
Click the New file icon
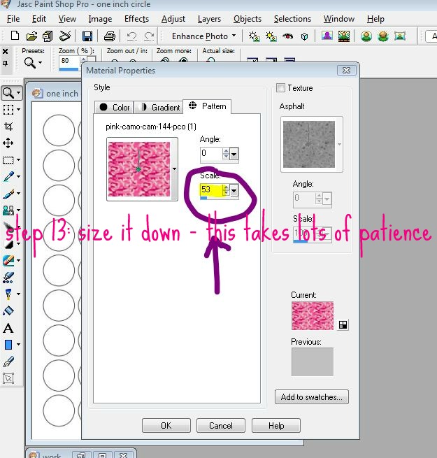[15, 36]
